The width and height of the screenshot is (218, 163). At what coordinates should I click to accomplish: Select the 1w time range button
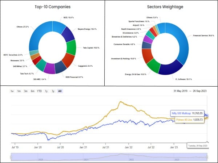(x=12, y=91)
